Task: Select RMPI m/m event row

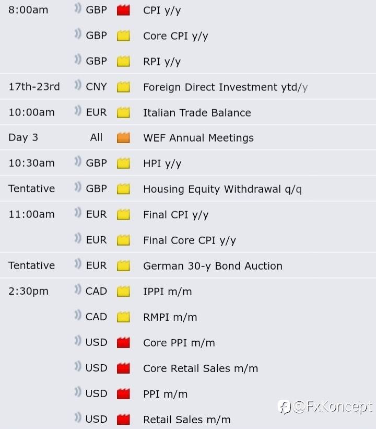Action: coord(188,317)
